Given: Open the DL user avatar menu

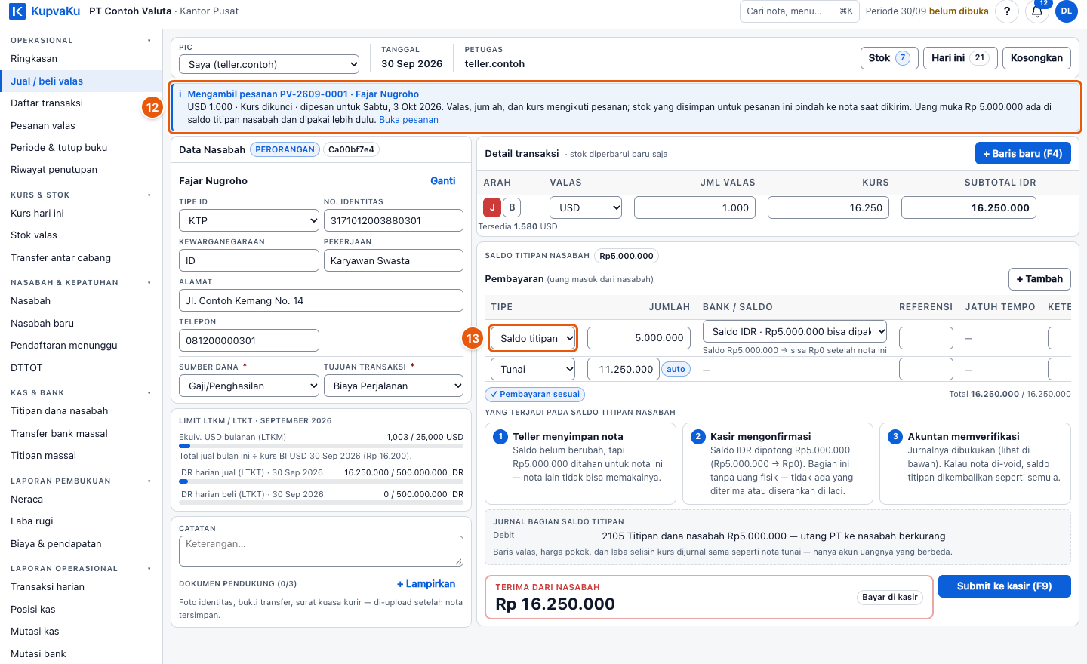Looking at the screenshot, I should tap(1067, 11).
